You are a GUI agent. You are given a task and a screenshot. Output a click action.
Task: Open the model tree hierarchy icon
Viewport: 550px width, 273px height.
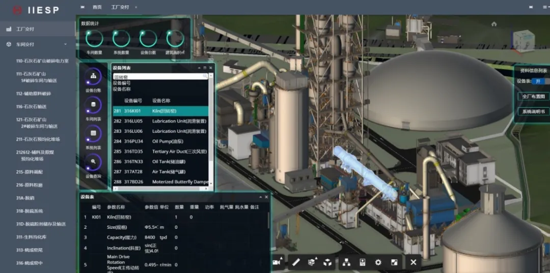click(346, 262)
